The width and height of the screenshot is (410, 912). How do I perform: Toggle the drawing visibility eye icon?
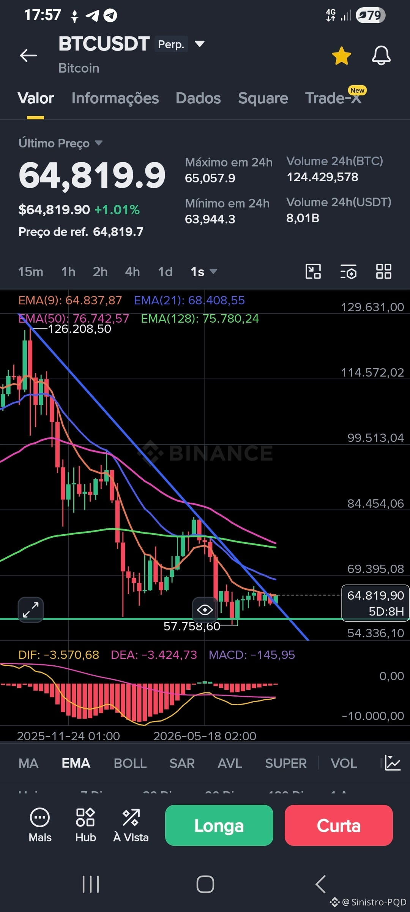tap(205, 610)
